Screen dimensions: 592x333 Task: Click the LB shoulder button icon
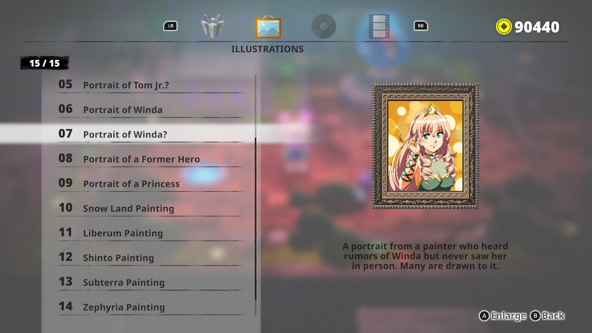point(171,26)
